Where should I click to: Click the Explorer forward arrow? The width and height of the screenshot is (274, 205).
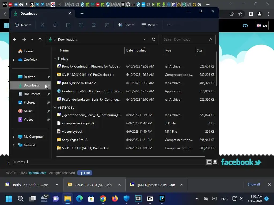coord(24,40)
